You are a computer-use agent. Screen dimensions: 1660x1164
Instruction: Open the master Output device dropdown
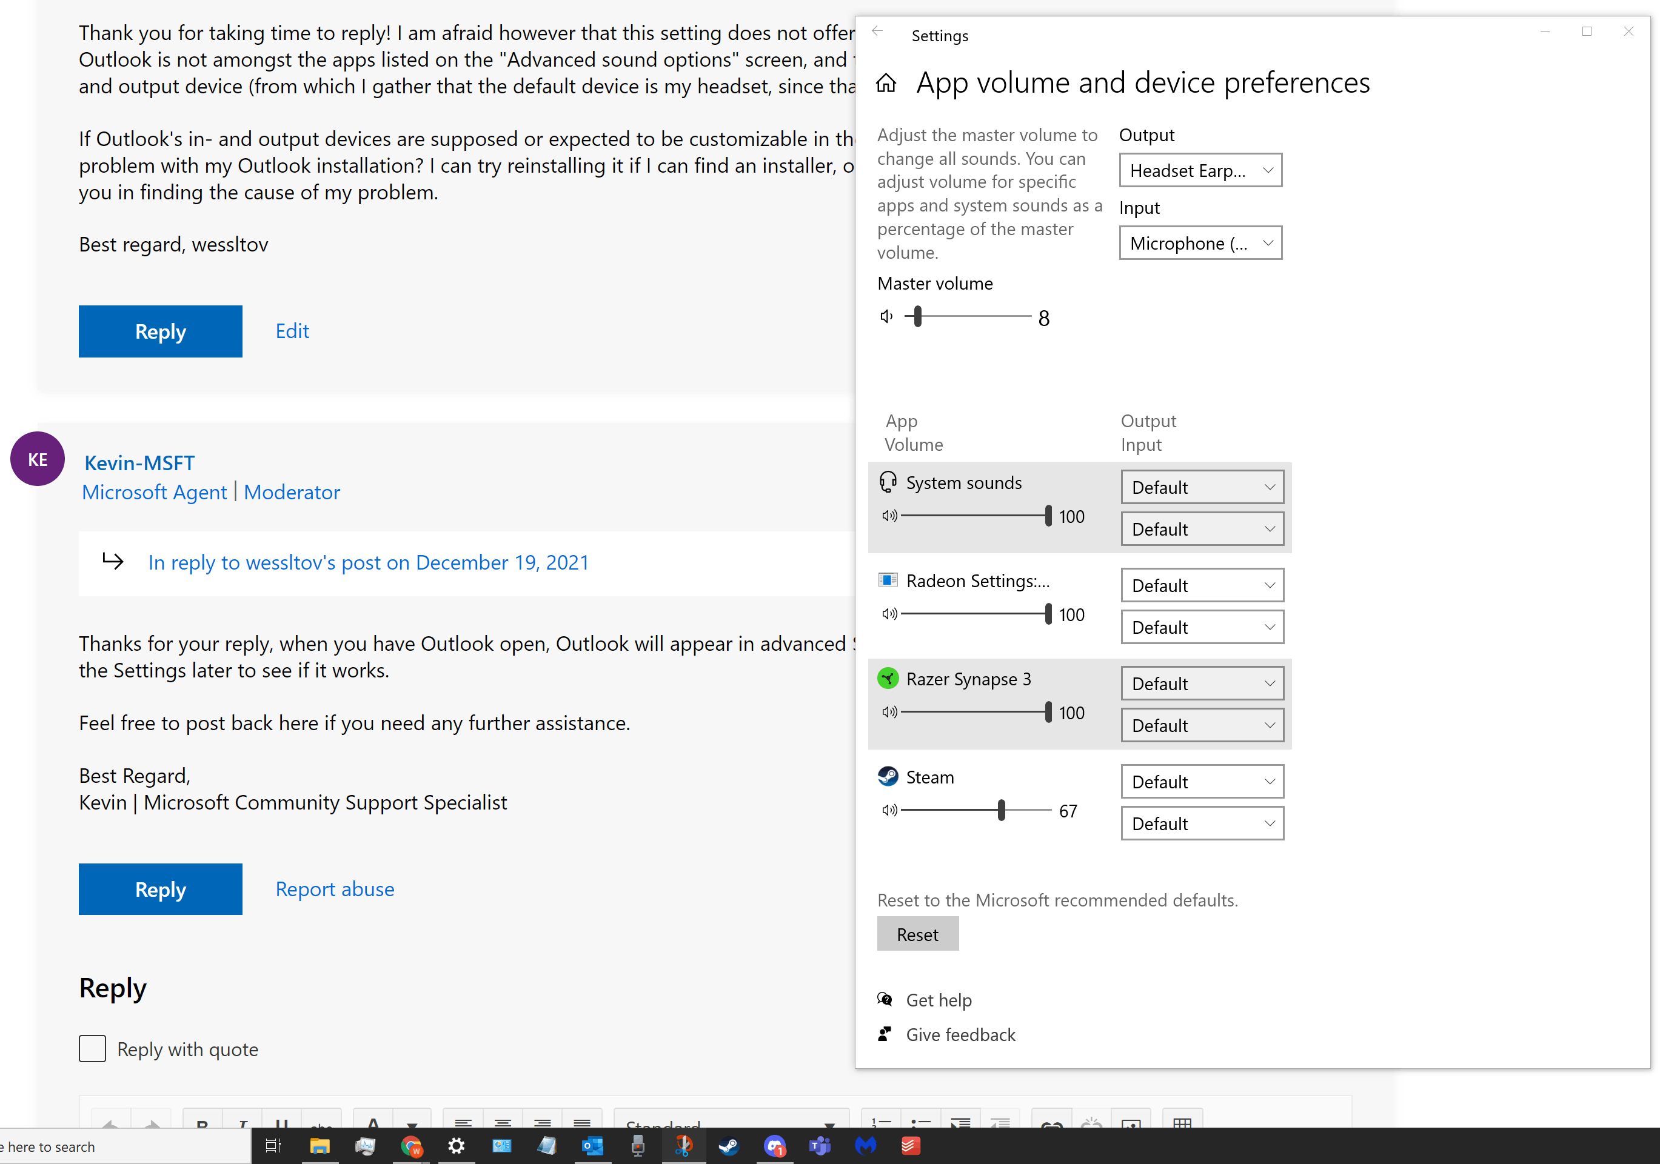[x=1200, y=170]
